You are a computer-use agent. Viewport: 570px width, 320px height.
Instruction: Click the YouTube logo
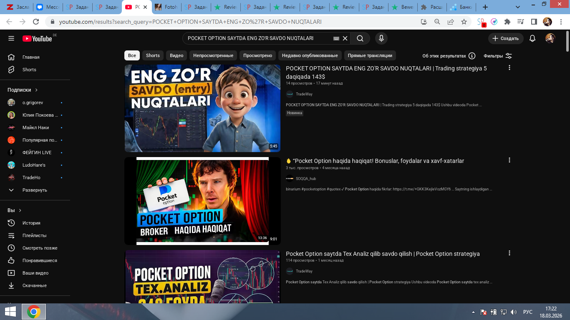[x=37, y=38]
